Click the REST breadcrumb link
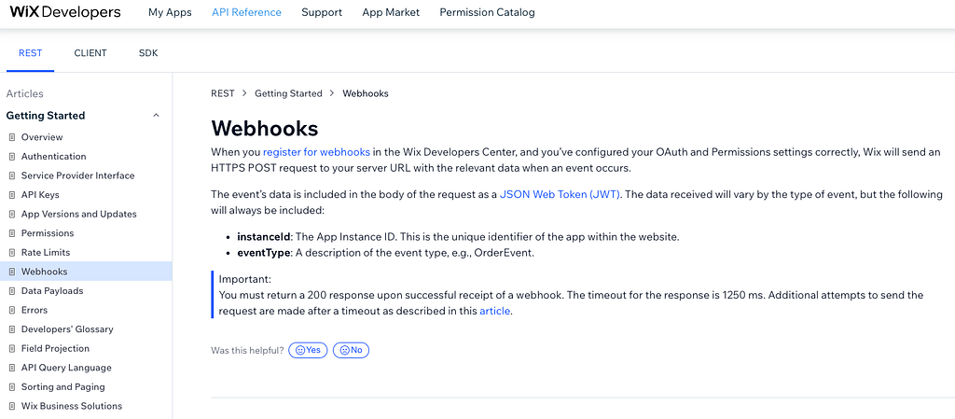 tap(222, 93)
